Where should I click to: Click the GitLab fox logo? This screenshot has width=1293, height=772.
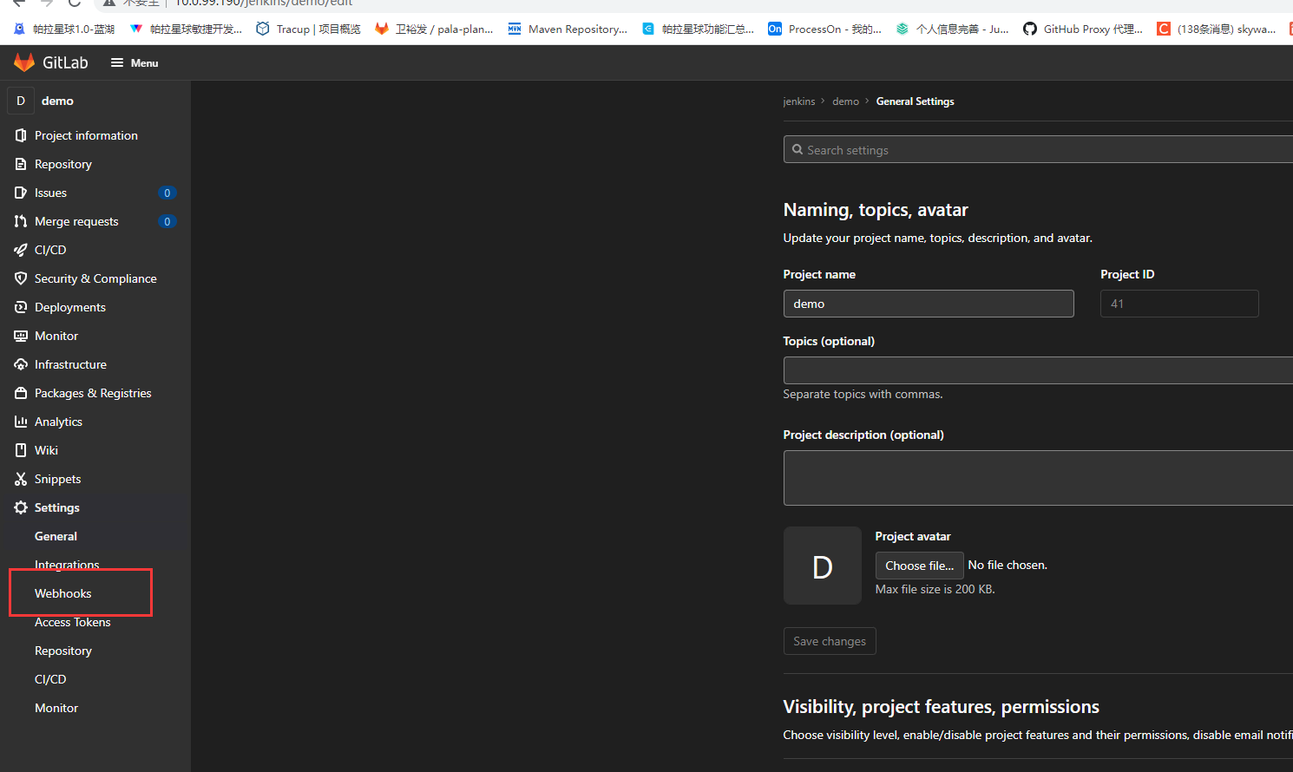point(24,62)
